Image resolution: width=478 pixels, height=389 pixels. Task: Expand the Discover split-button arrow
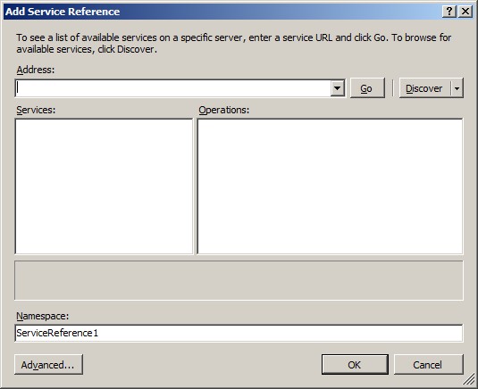457,88
